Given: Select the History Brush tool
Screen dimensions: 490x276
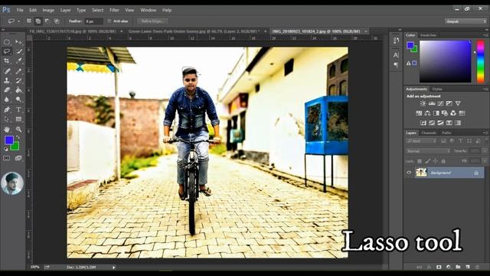Looking at the screenshot, I should (x=18, y=80).
